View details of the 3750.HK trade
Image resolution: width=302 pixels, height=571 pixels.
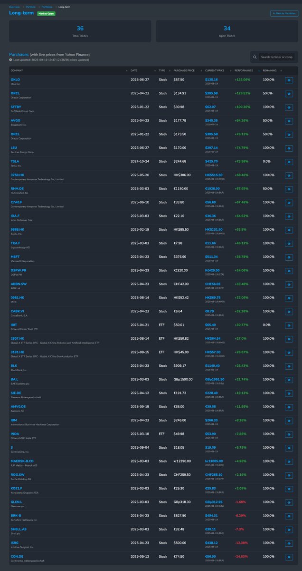click(x=289, y=176)
